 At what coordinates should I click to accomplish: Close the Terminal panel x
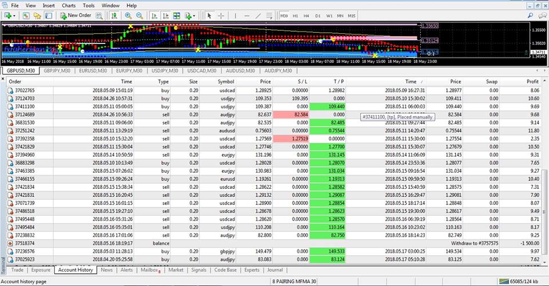click(3, 79)
